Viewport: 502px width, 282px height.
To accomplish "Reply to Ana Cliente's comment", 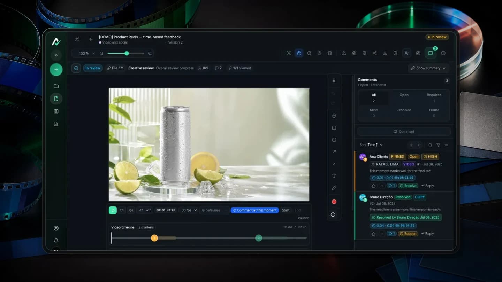I will point(427,186).
